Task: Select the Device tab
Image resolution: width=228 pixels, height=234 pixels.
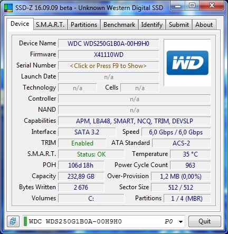Action: coord(20,24)
